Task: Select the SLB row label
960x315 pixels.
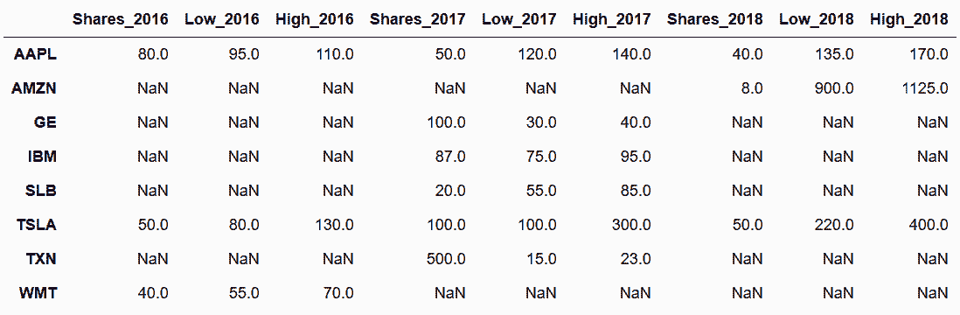Action: (42, 191)
